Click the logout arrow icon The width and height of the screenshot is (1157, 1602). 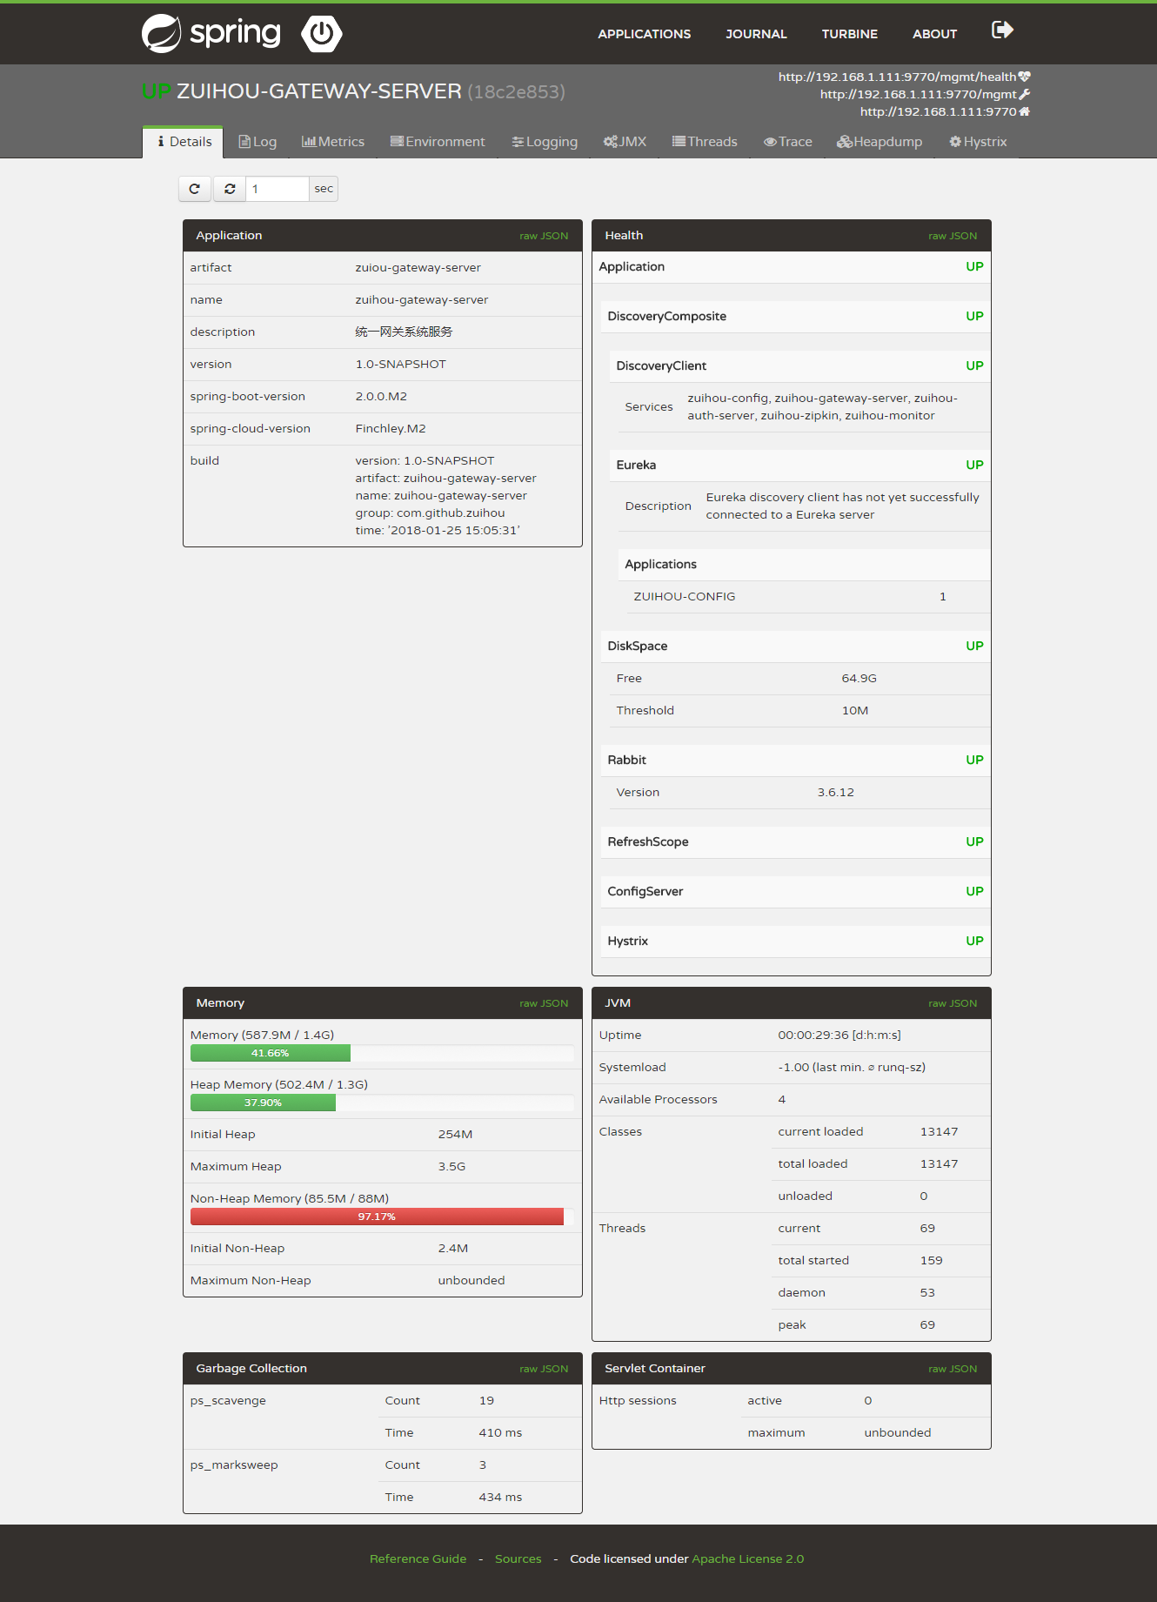(1002, 30)
